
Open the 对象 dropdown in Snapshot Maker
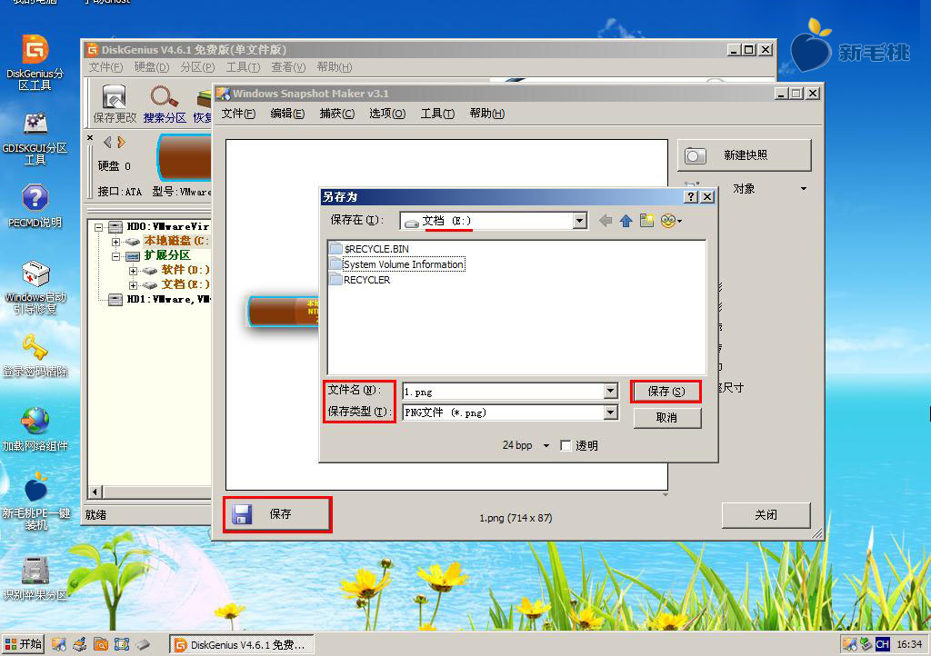point(804,189)
